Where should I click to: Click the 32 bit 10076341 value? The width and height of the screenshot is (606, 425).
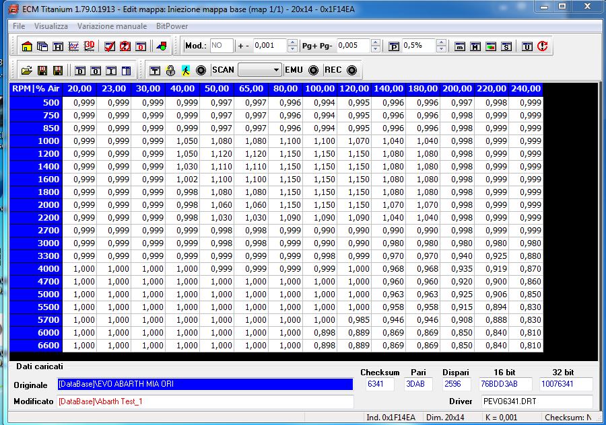566,384
